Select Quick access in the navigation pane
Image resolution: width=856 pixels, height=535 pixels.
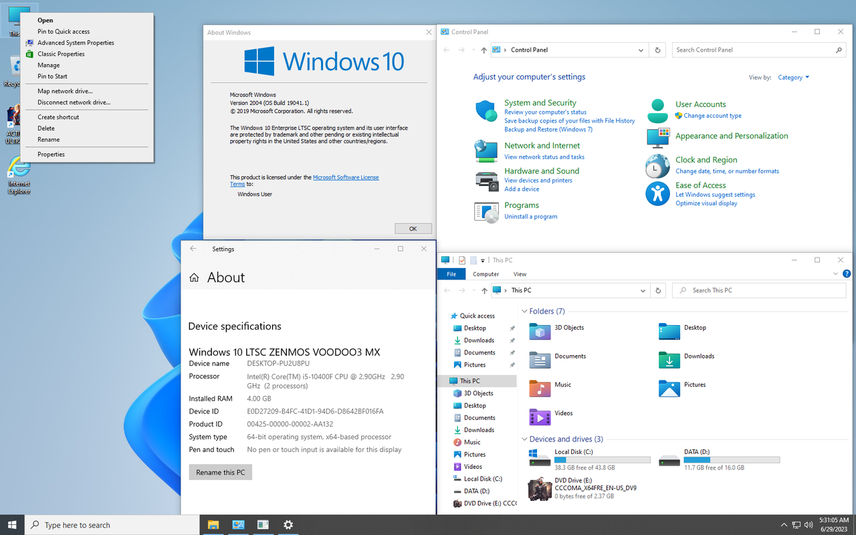[x=477, y=316]
